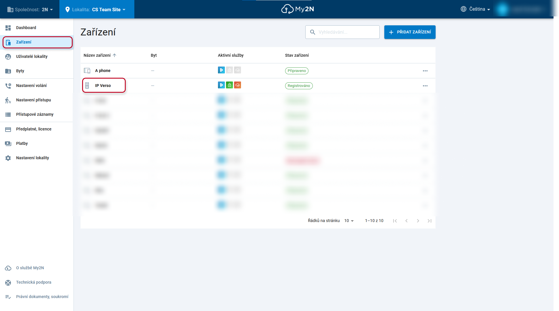Click the blue video service icon for A phone
The image size is (559, 311).
point(221,70)
